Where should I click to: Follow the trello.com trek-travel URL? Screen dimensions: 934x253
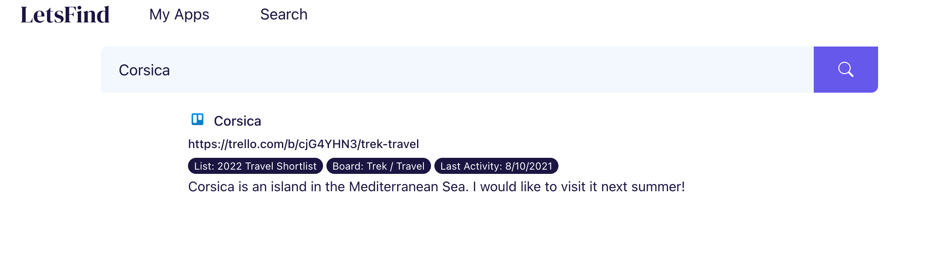click(304, 144)
